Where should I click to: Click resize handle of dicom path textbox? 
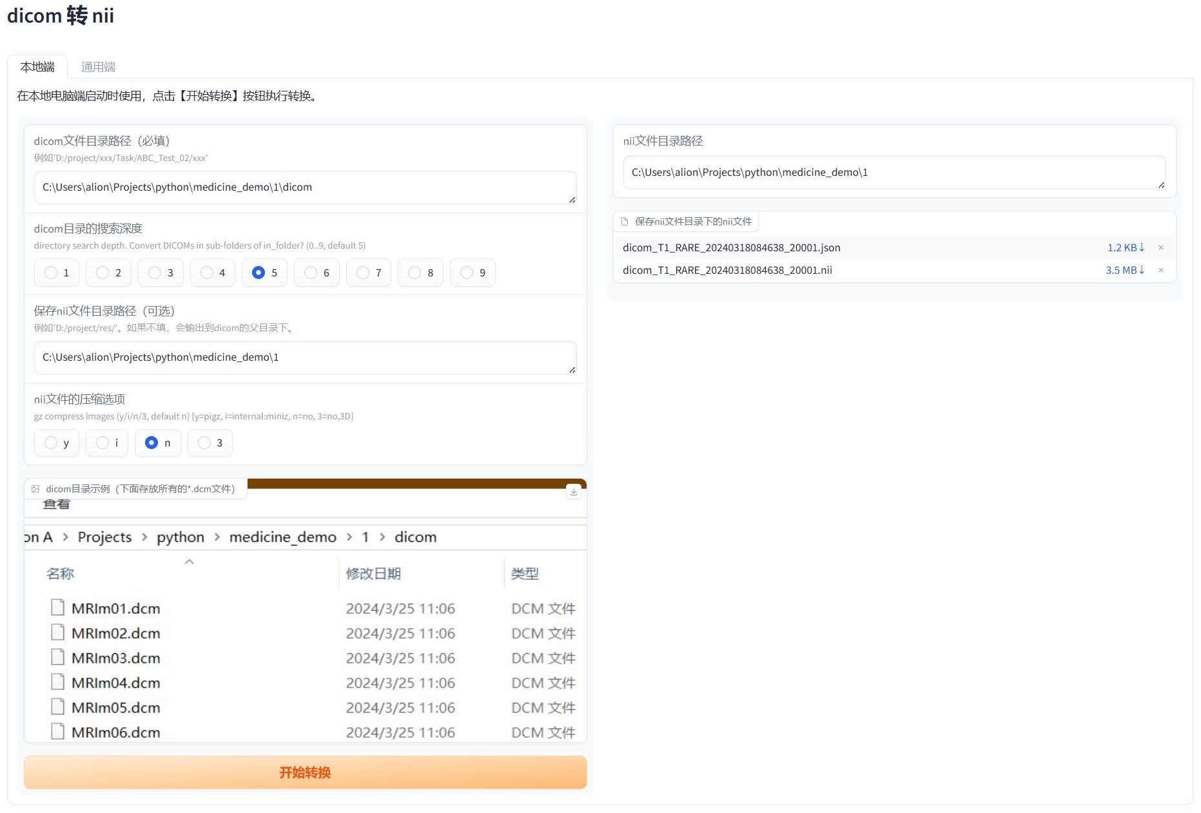coord(572,200)
